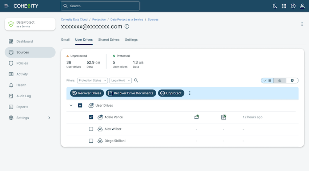Click the Unprotect button
Viewport: 309px width, 171px height.
171,93
